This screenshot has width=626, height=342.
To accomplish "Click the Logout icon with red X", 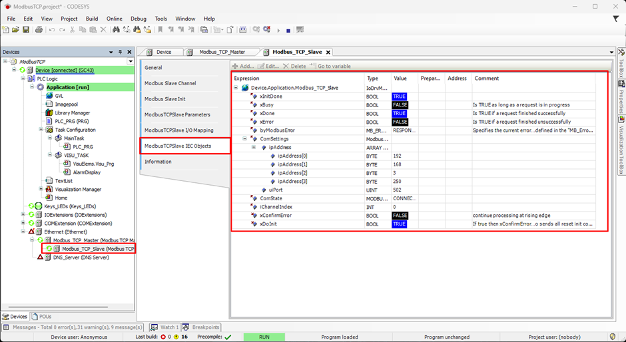I will [x=266, y=29].
